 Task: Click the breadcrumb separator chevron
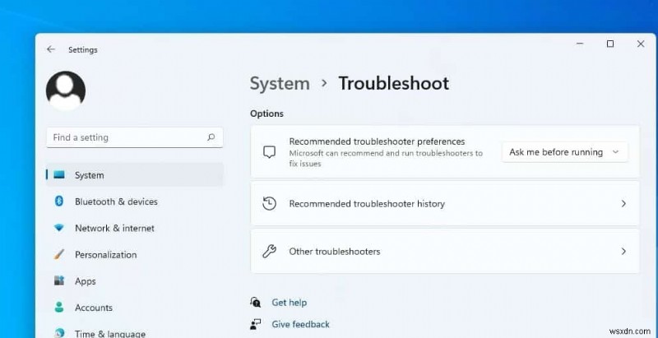[324, 83]
